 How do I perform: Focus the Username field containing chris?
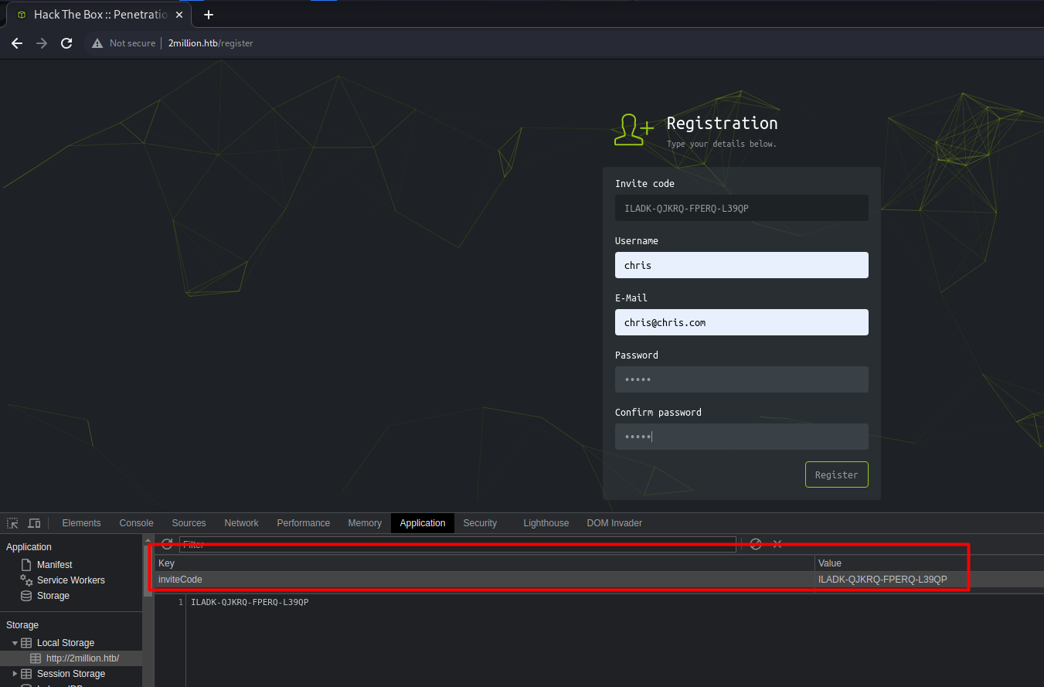(742, 265)
